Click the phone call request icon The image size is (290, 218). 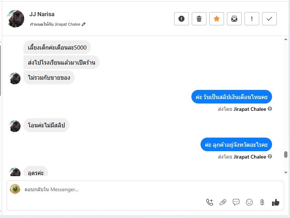coord(210,202)
